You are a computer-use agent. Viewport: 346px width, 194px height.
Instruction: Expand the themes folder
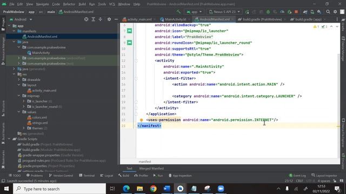tap(24, 128)
